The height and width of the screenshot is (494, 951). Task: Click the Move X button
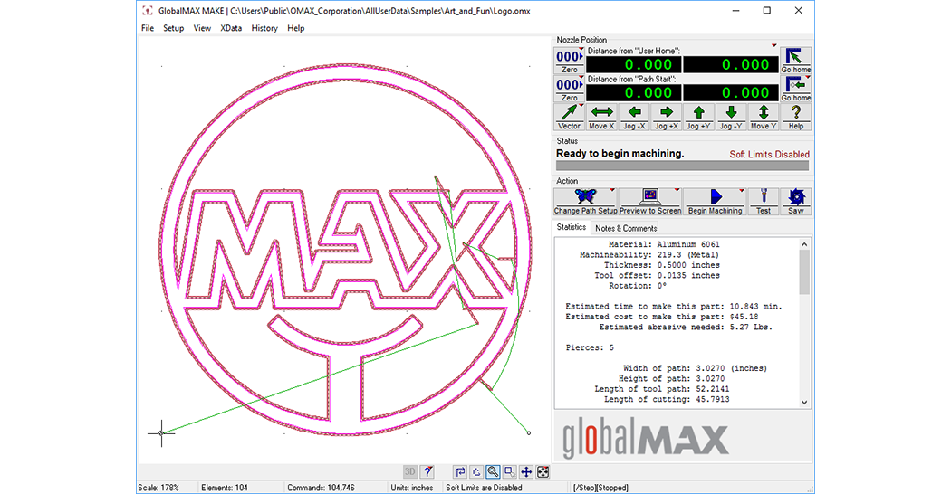601,117
